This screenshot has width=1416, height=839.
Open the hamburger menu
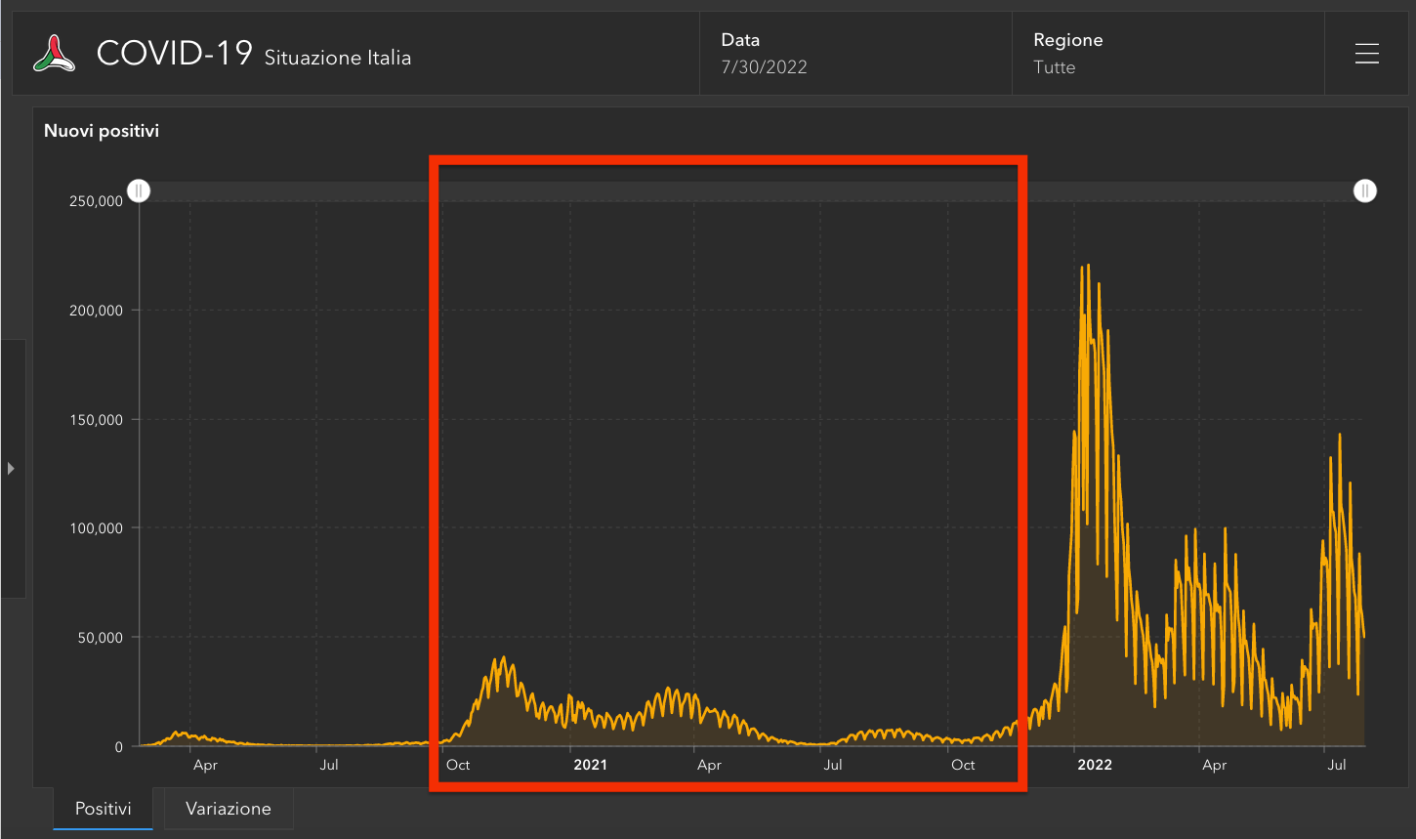click(x=1366, y=54)
